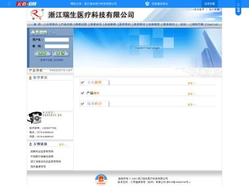Open the 瑞生健康管理 friendly link
The height and width of the screenshot is (186, 249).
pos(38,166)
